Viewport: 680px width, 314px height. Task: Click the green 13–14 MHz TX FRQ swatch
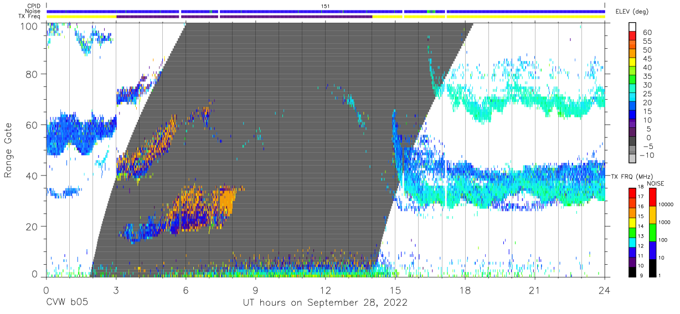click(633, 232)
